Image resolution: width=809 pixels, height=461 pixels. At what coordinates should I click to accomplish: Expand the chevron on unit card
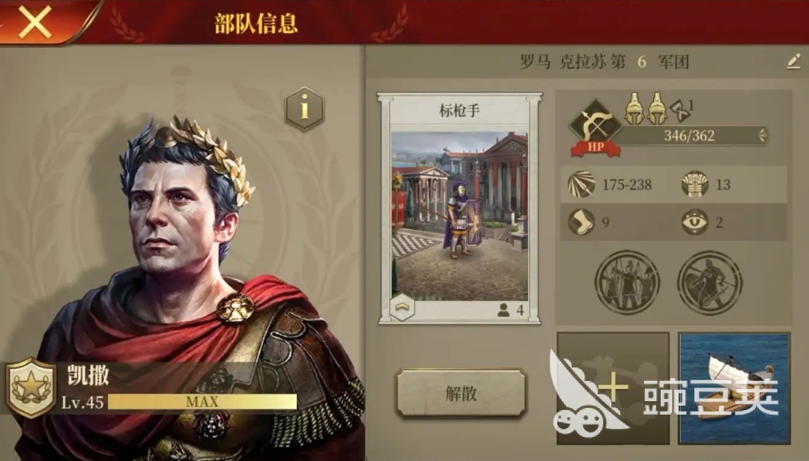point(402,308)
